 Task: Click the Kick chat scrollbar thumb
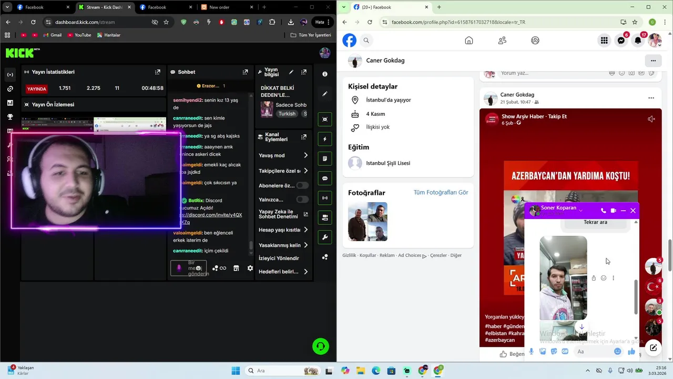pos(251,246)
